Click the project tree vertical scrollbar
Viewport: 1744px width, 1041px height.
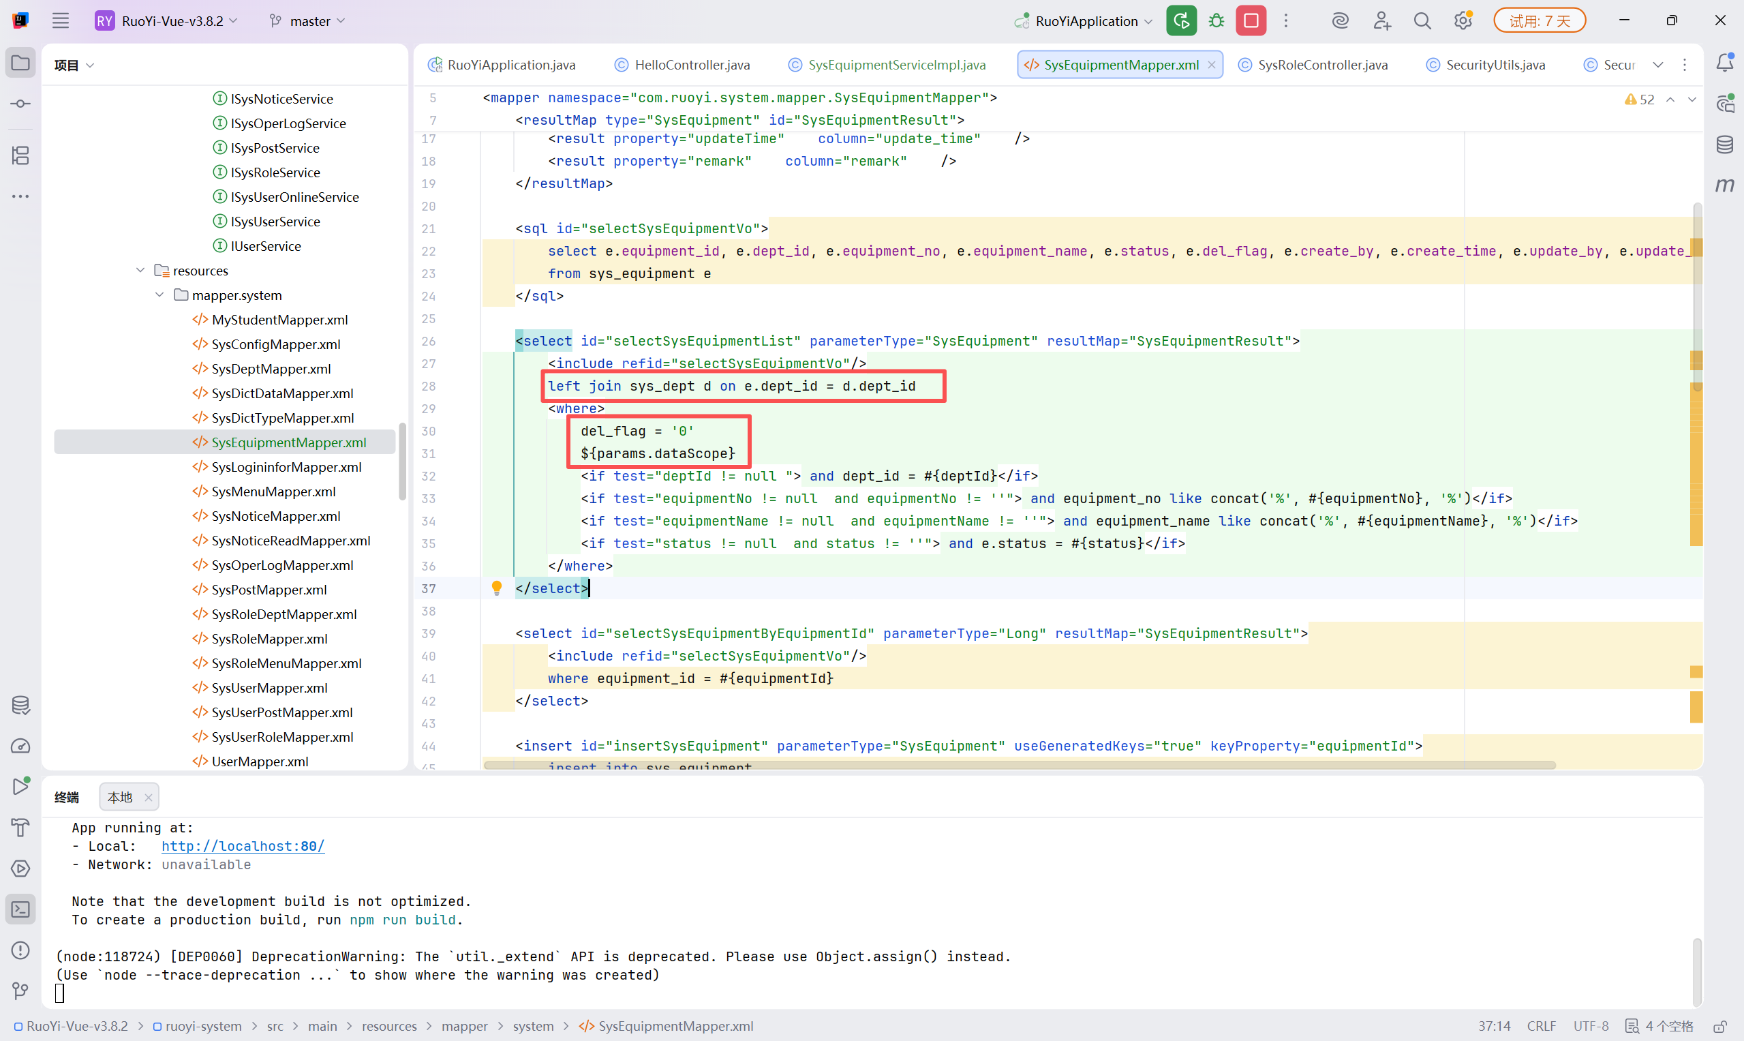(403, 462)
